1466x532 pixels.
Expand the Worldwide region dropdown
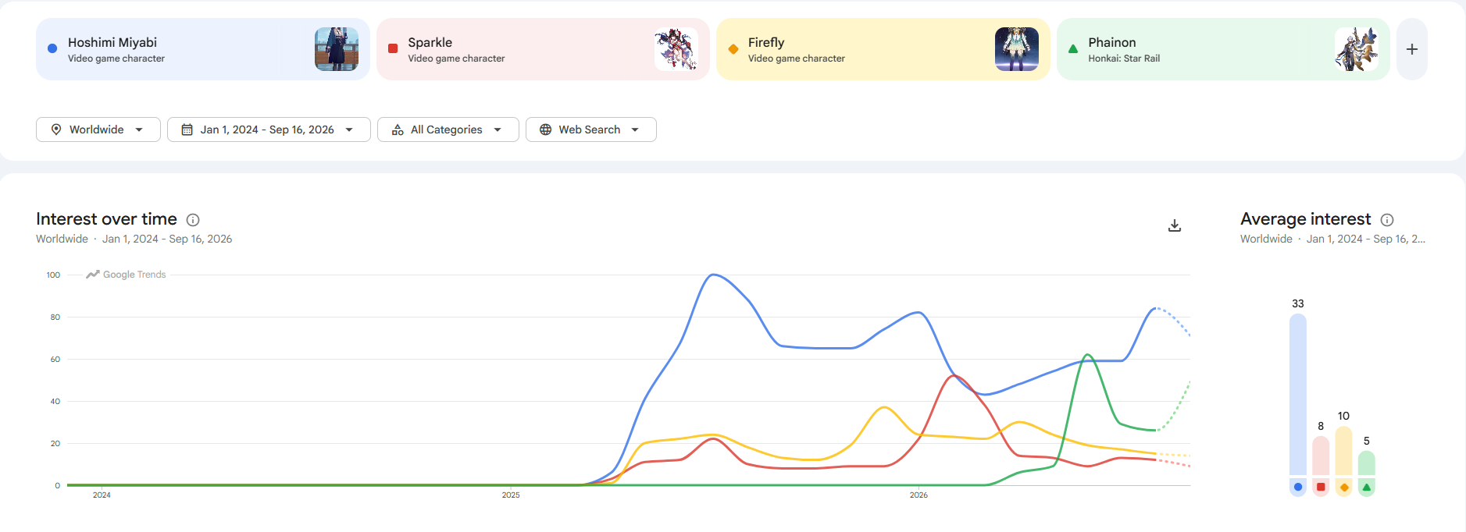coord(98,129)
